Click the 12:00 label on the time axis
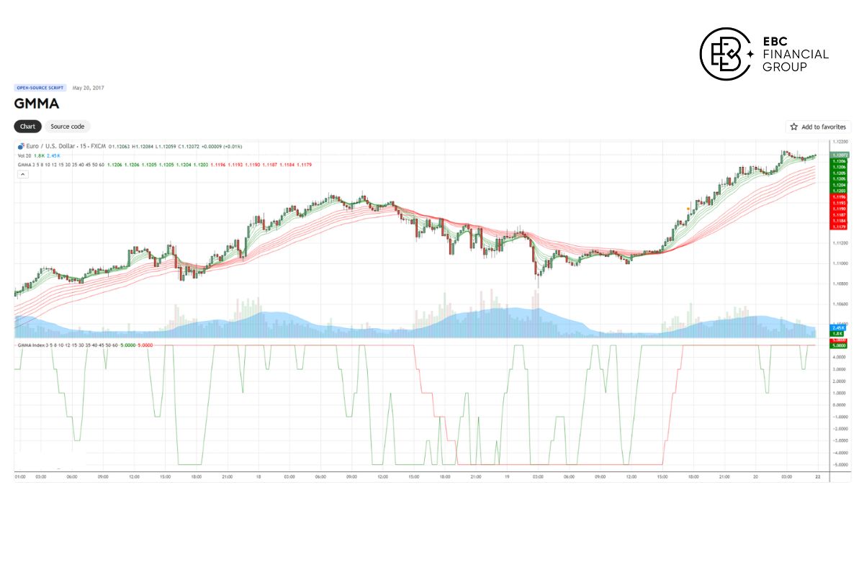 (x=134, y=476)
